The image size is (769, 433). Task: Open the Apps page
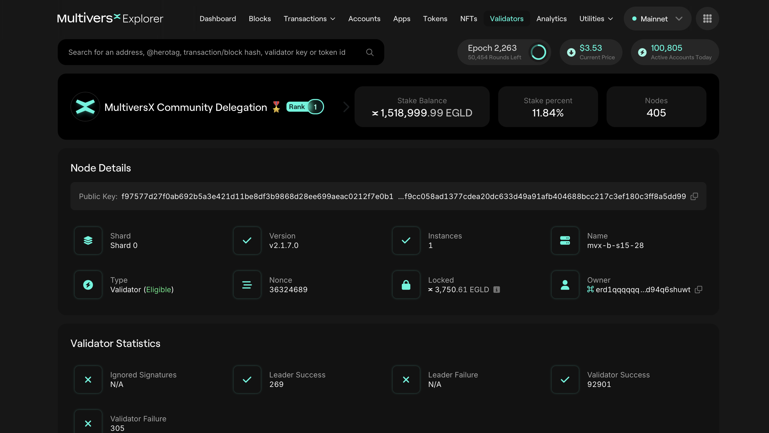[x=401, y=19]
